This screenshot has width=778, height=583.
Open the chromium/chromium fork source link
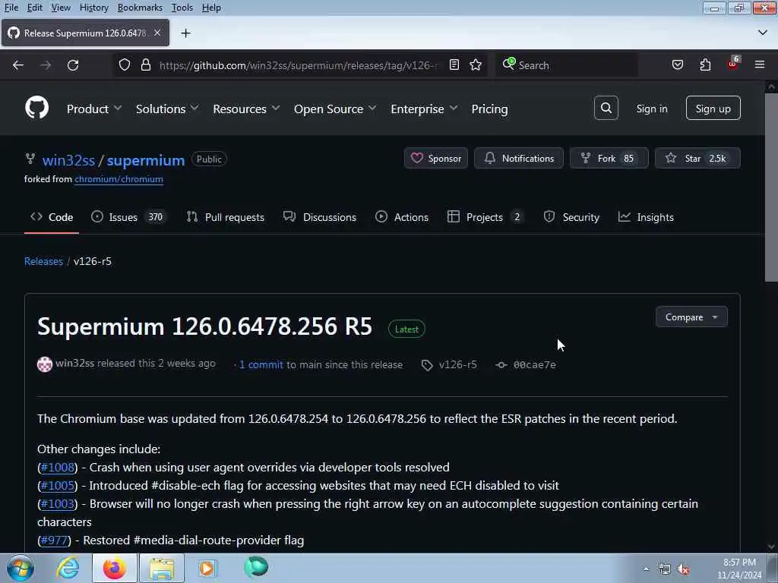(x=119, y=179)
